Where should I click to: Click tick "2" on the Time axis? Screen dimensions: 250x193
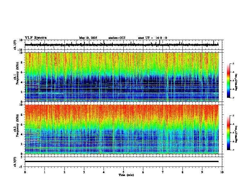[64, 172]
